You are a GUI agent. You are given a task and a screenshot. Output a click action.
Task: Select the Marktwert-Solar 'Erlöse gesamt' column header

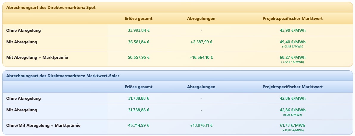pos(138,87)
